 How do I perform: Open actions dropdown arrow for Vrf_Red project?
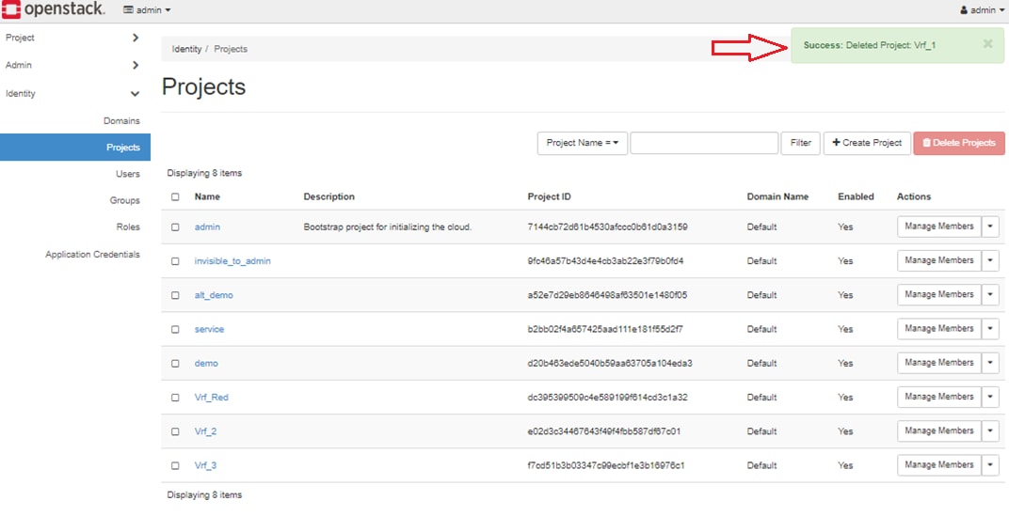pos(990,397)
